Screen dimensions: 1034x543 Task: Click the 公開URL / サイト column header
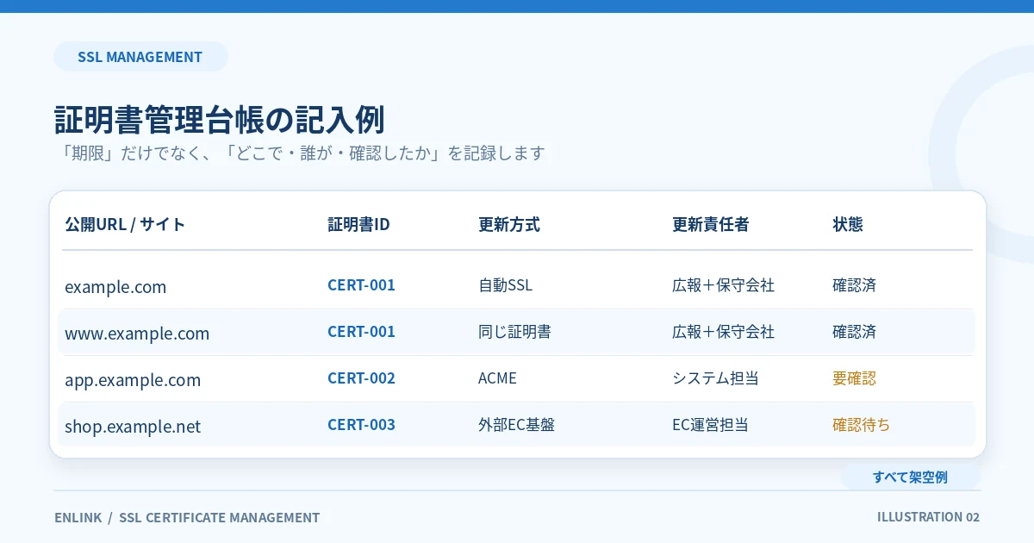pyautogui.click(x=125, y=225)
